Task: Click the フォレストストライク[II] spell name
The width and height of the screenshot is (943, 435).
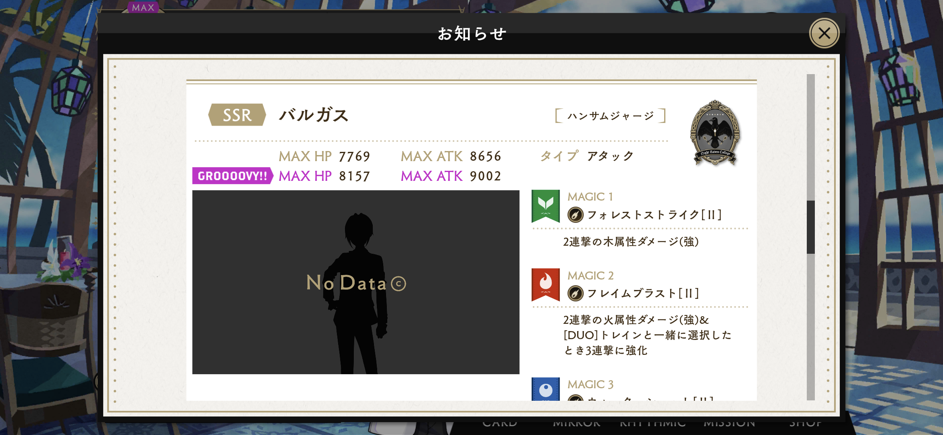Action: tap(654, 215)
